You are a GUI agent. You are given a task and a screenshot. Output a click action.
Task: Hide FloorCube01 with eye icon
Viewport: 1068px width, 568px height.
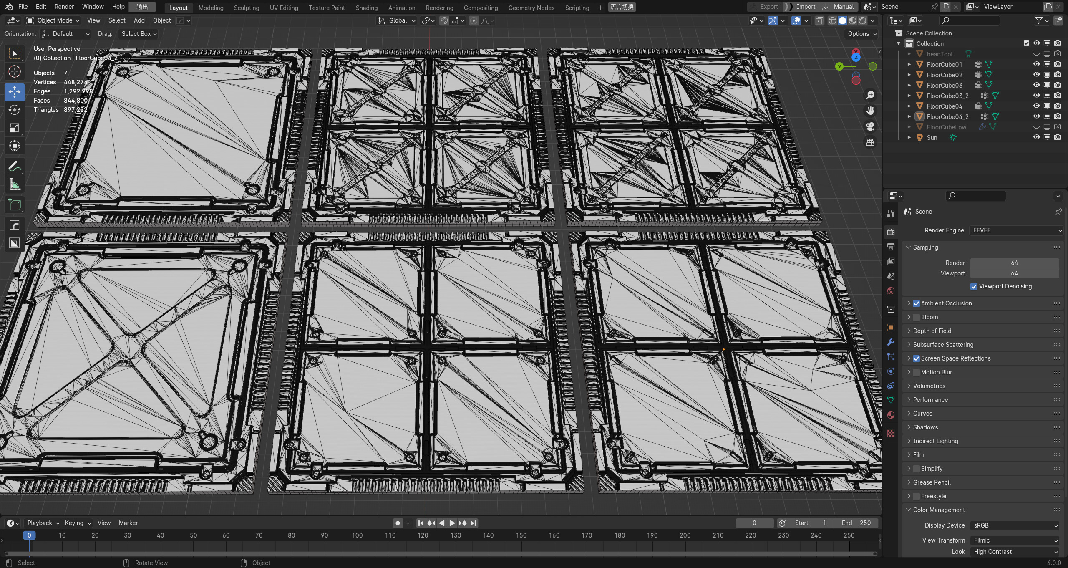tap(1036, 64)
